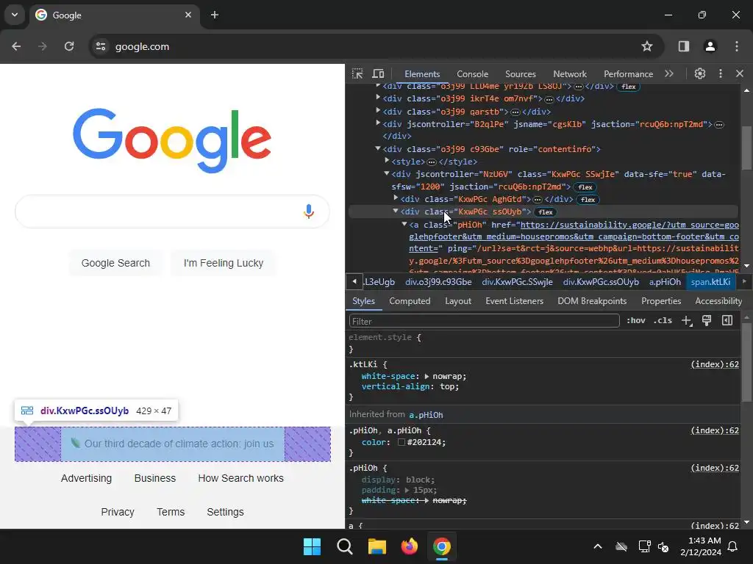753x564 pixels.
Task: Open DevTools settings gear
Action: (x=700, y=74)
